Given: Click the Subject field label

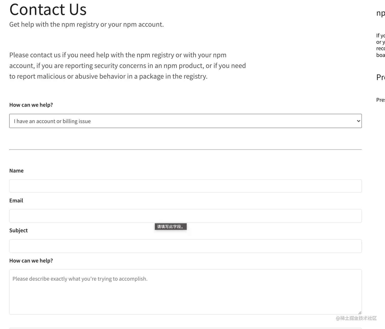Looking at the screenshot, I should [19, 230].
